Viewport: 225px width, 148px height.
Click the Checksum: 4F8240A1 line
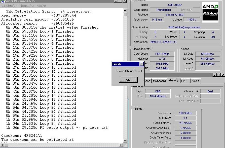(22, 135)
